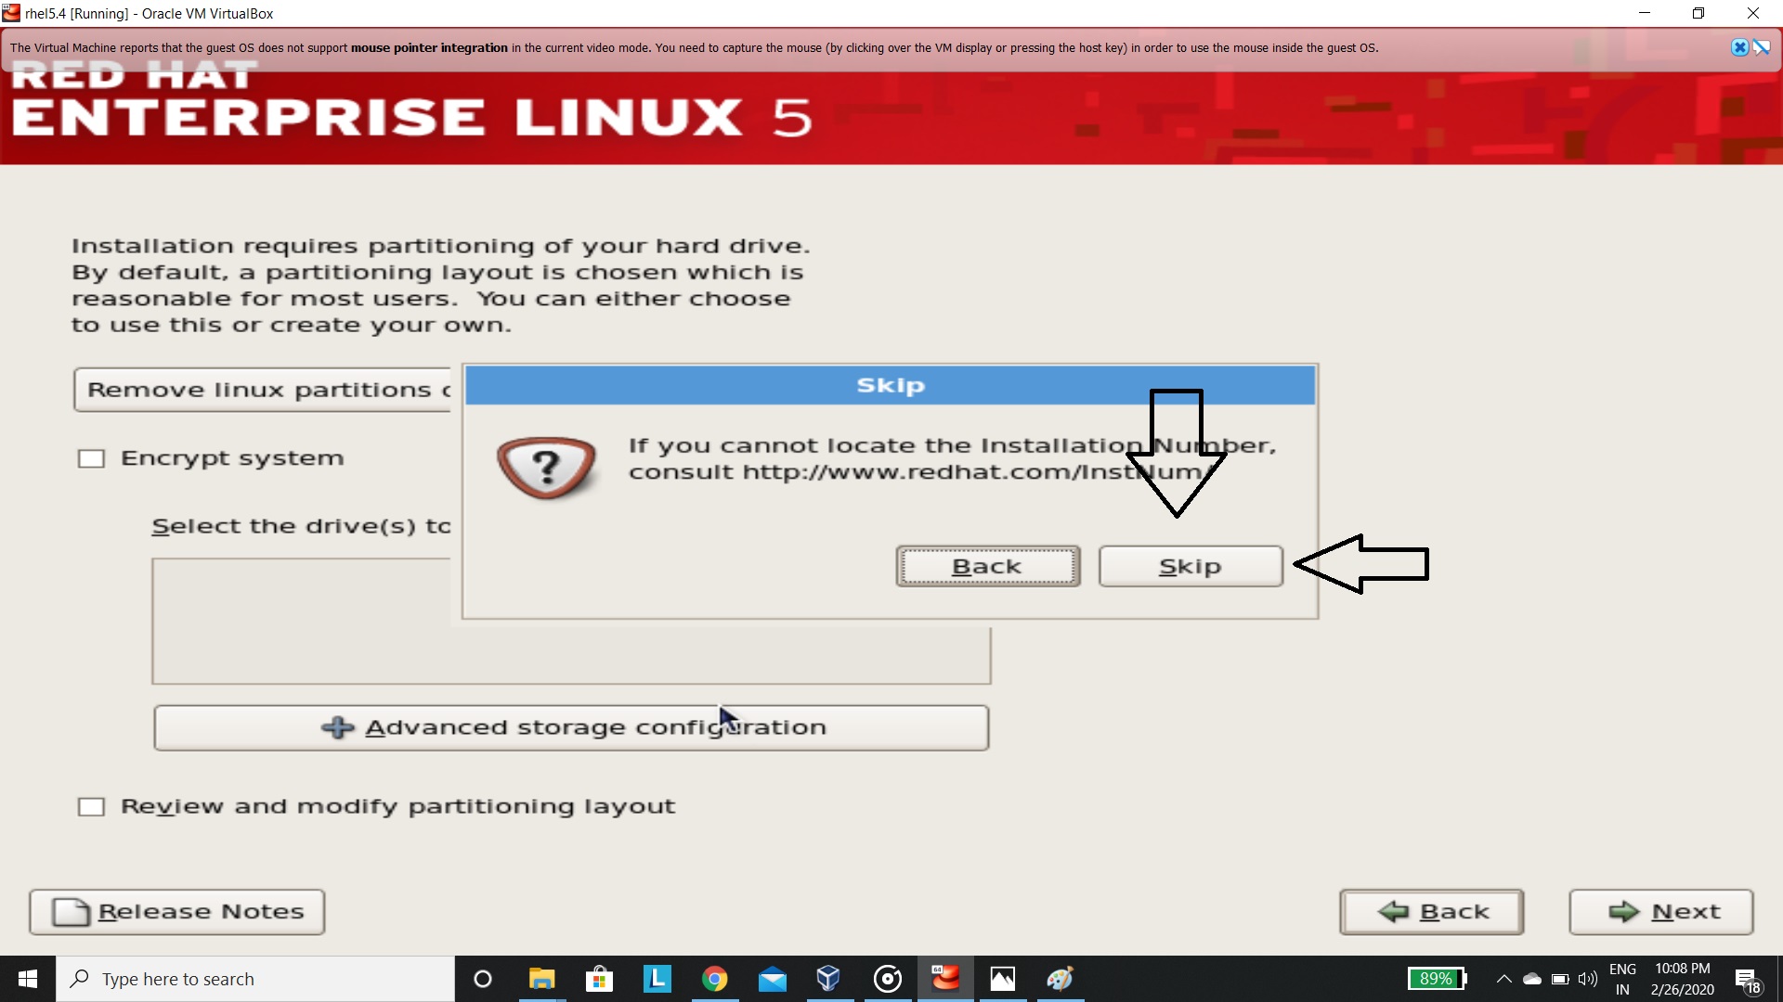This screenshot has width=1783, height=1002.
Task: Dismiss mouse integration notification with X icon
Action: pyautogui.click(x=1739, y=47)
